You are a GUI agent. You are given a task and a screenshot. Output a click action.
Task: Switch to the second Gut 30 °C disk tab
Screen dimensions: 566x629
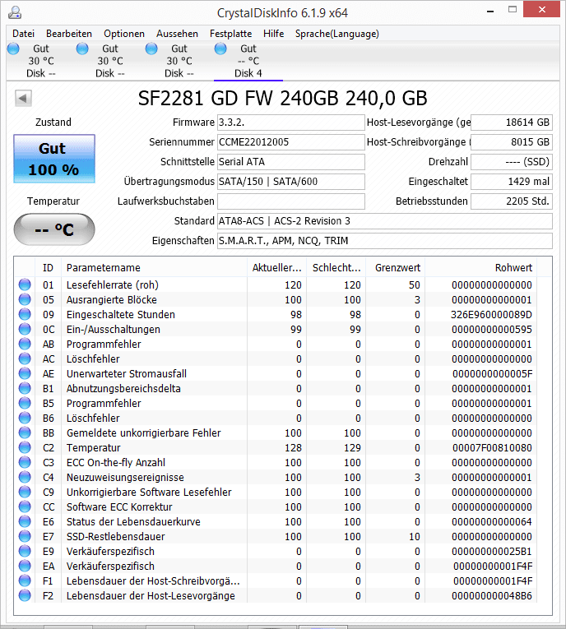click(110, 61)
